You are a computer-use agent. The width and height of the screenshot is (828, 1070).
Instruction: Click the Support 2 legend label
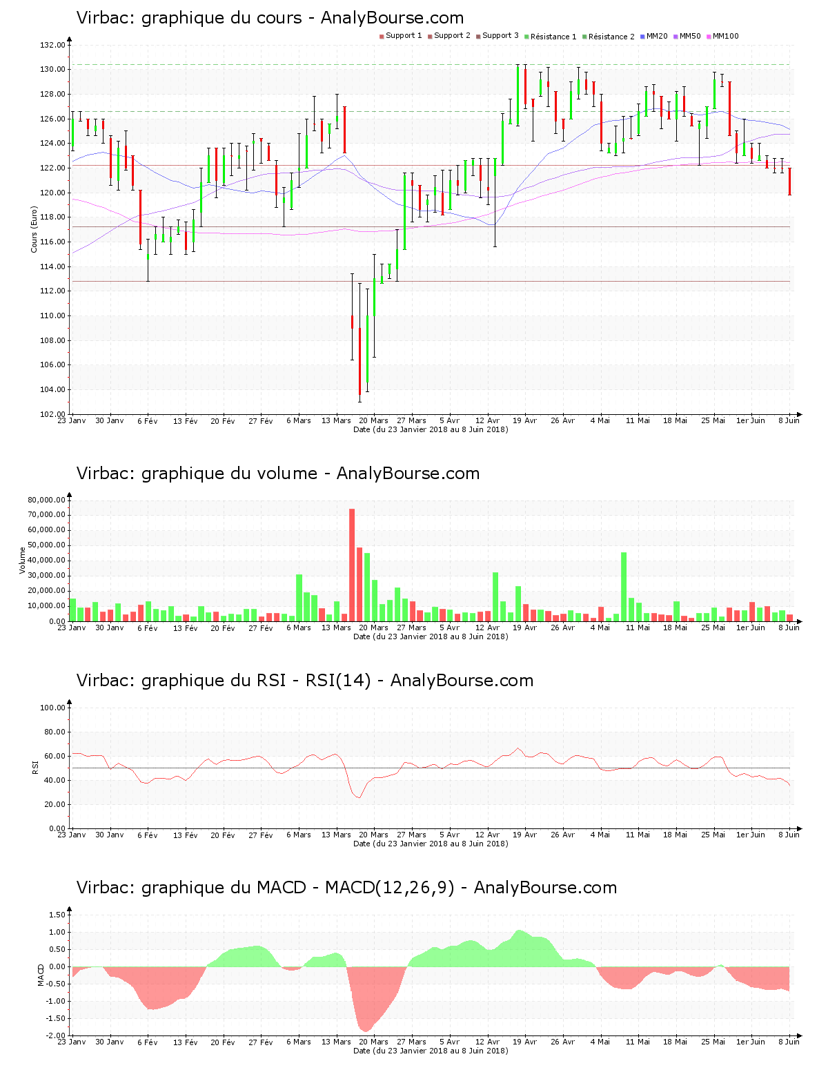click(452, 36)
